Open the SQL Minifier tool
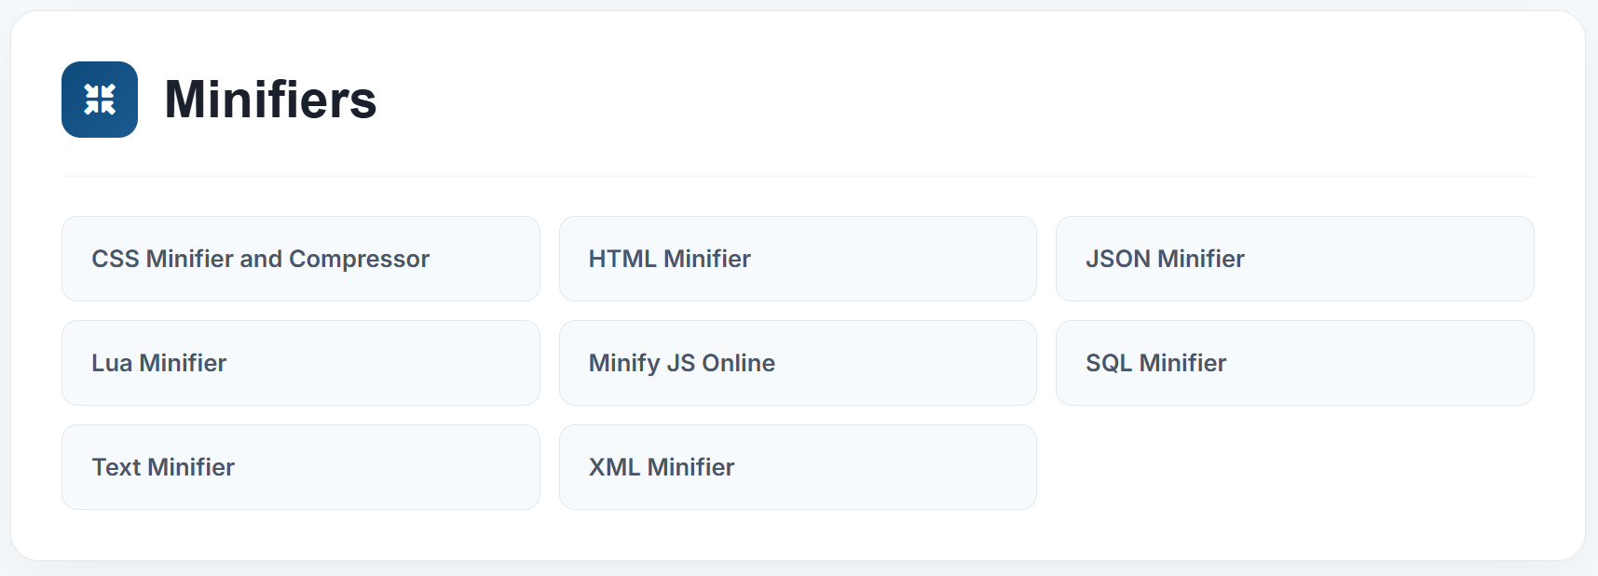This screenshot has height=576, width=1598. point(1294,363)
